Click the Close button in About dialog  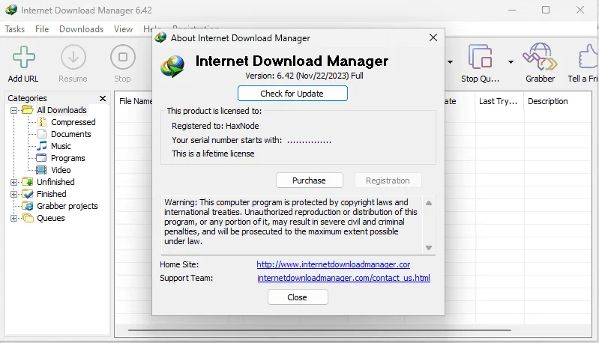(x=297, y=297)
